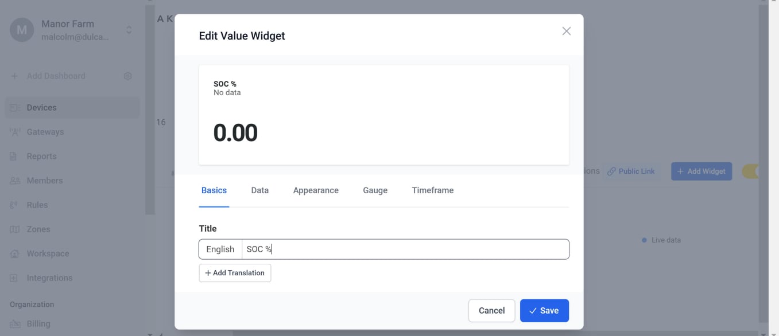Click the Workspace home icon
779x336 pixels.
(x=14, y=254)
